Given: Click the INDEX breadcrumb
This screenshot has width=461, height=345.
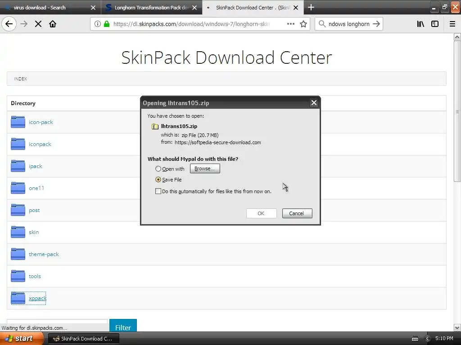Looking at the screenshot, I should tap(20, 79).
